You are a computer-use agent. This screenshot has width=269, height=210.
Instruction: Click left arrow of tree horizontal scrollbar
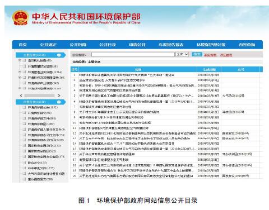(21, 96)
